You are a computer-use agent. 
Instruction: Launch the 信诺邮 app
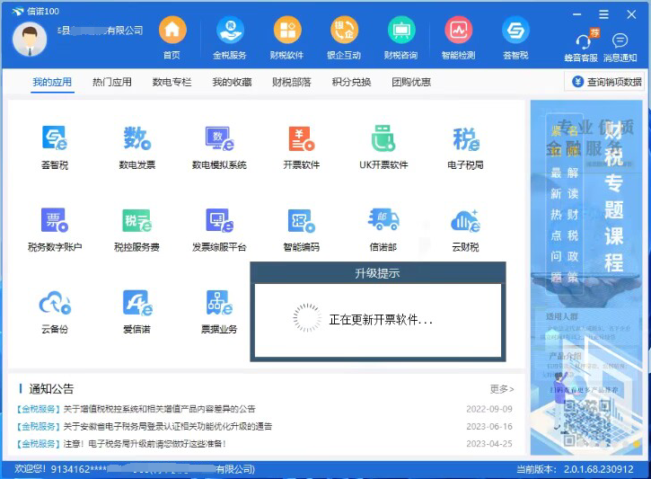(383, 230)
